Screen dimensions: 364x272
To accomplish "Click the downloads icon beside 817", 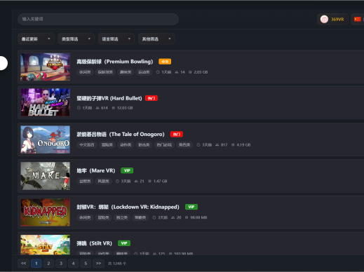I will (x=217, y=145).
